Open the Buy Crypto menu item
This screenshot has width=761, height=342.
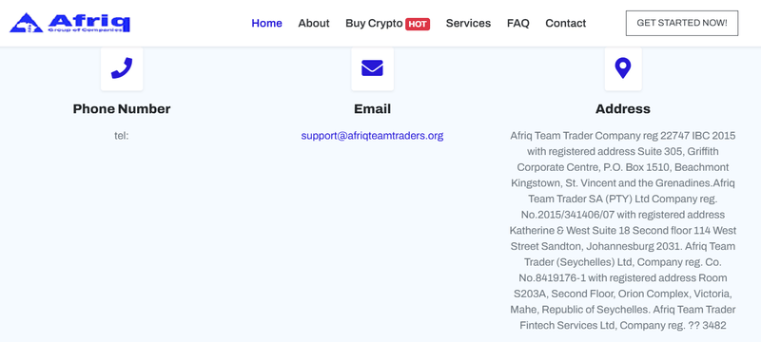tap(374, 23)
